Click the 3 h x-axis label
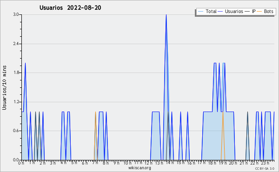Screen dimensions: 279x172 click(53, 163)
